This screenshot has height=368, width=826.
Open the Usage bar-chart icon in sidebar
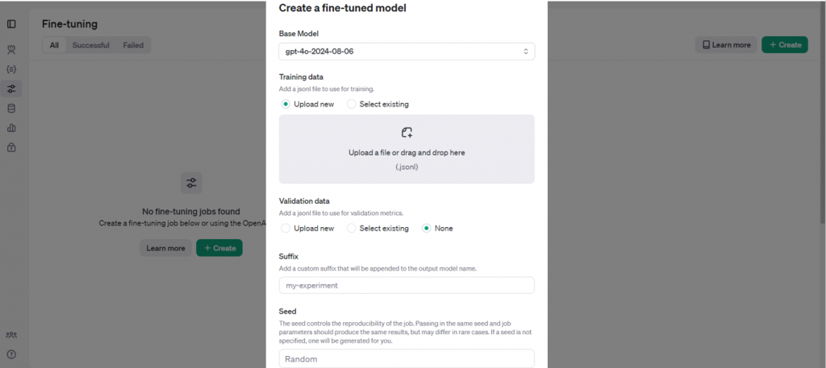[x=11, y=128]
